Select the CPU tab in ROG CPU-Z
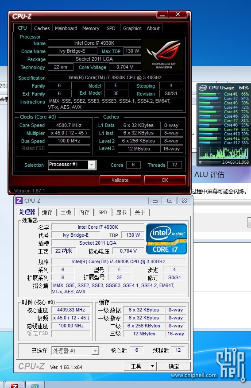The image size is (251, 388). click(22, 28)
